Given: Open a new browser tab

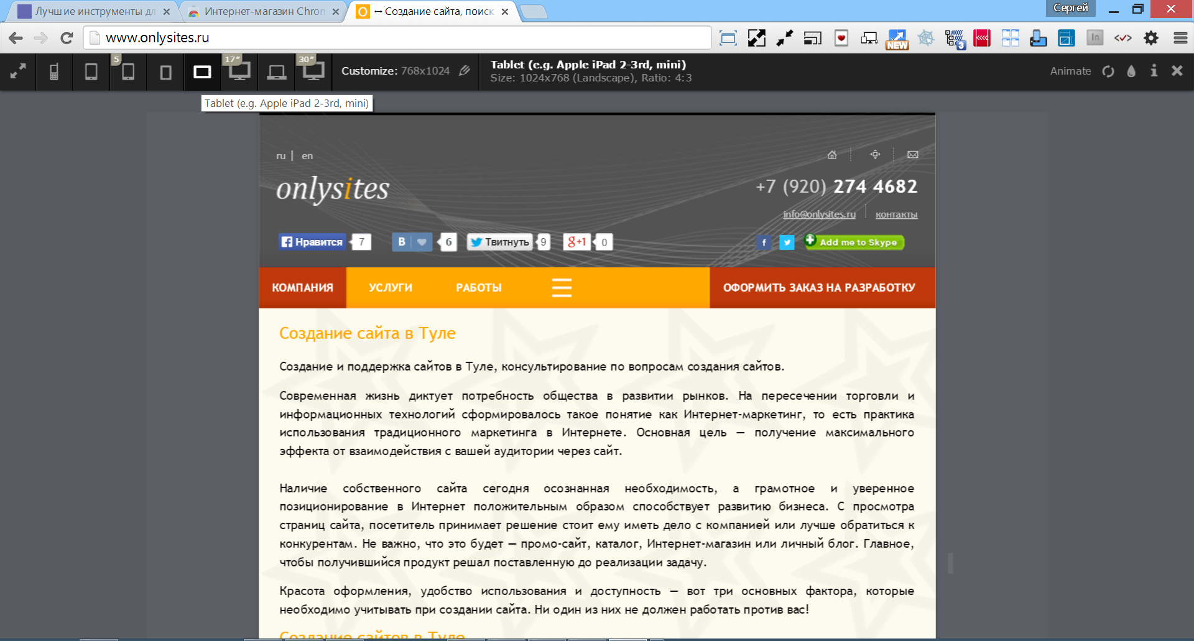Looking at the screenshot, I should pos(534,12).
